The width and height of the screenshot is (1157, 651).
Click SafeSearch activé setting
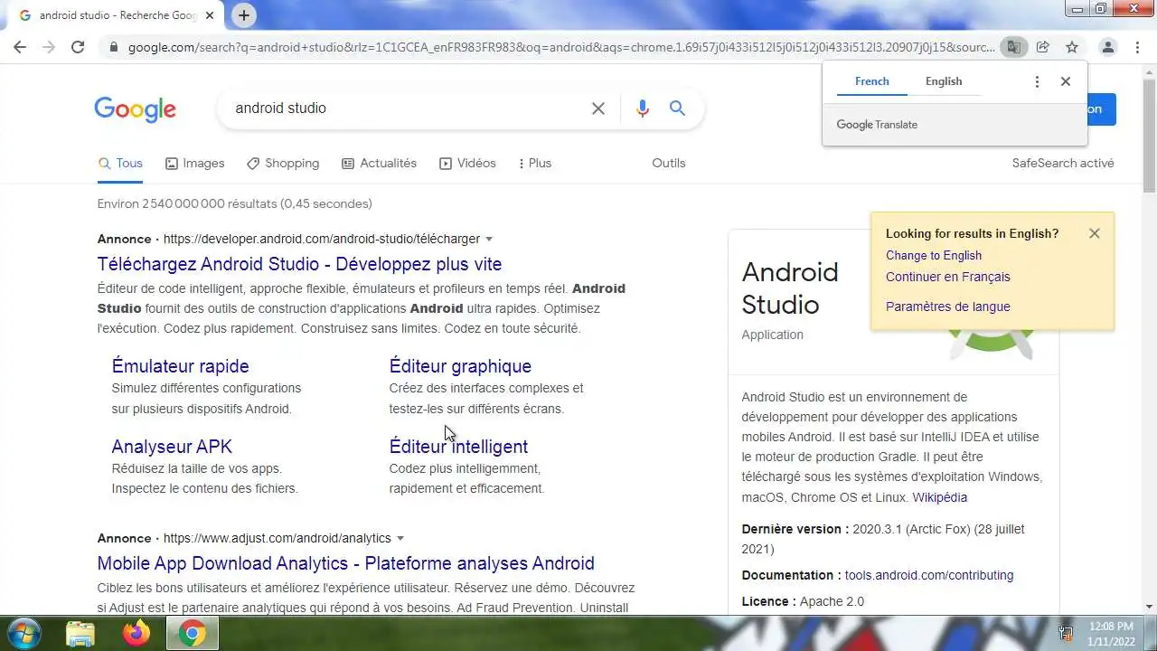coord(1063,164)
